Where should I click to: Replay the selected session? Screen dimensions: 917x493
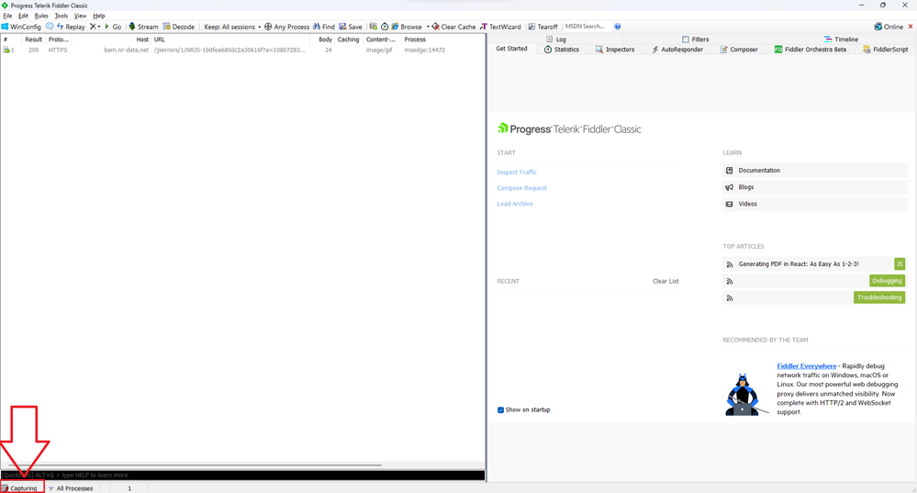coord(71,27)
